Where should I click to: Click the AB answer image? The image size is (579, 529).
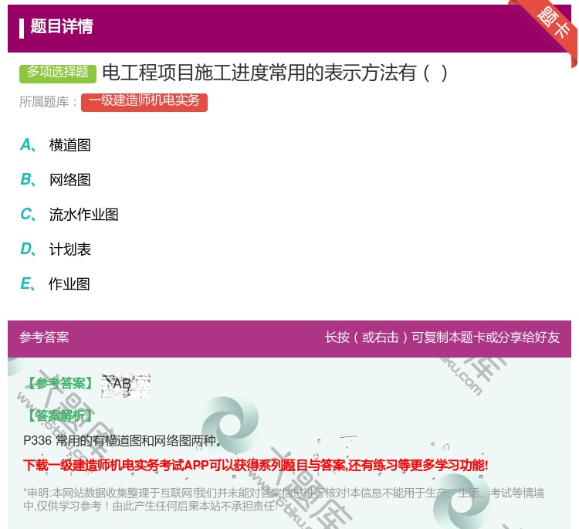[x=126, y=385]
